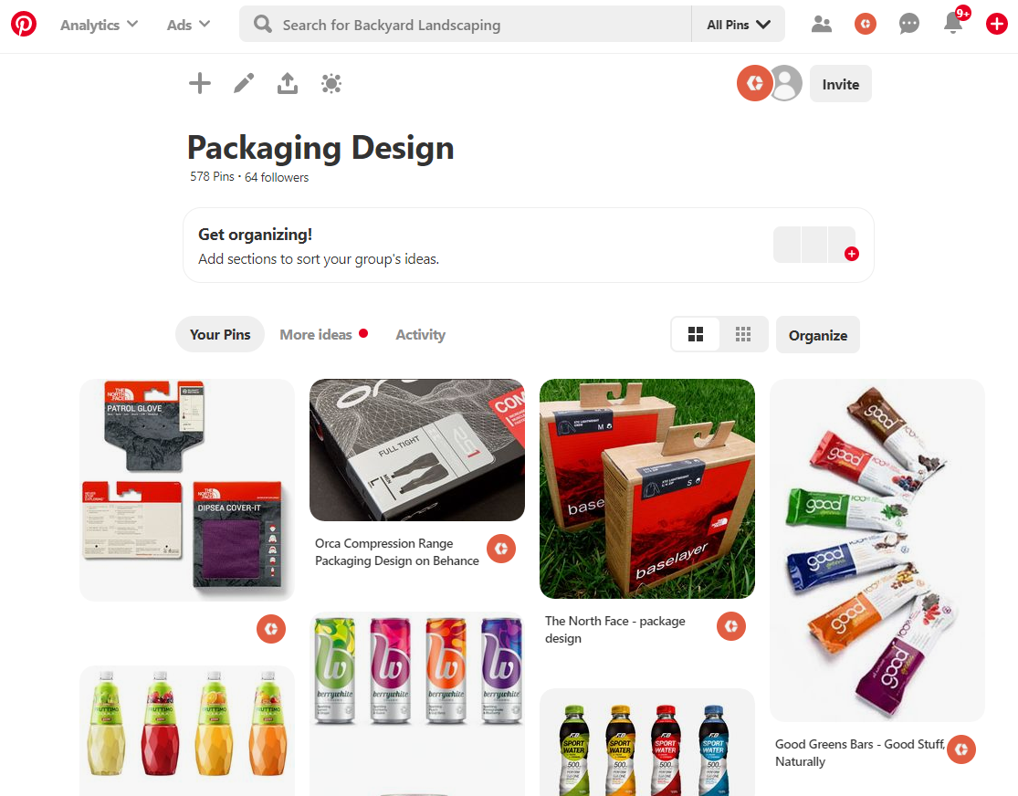Image resolution: width=1018 pixels, height=796 pixels.
Task: Open the Sport Water bottles pin image
Action: click(x=647, y=742)
